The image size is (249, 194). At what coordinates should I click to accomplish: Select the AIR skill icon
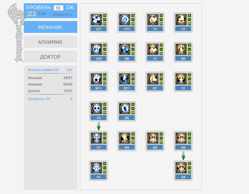153,49
